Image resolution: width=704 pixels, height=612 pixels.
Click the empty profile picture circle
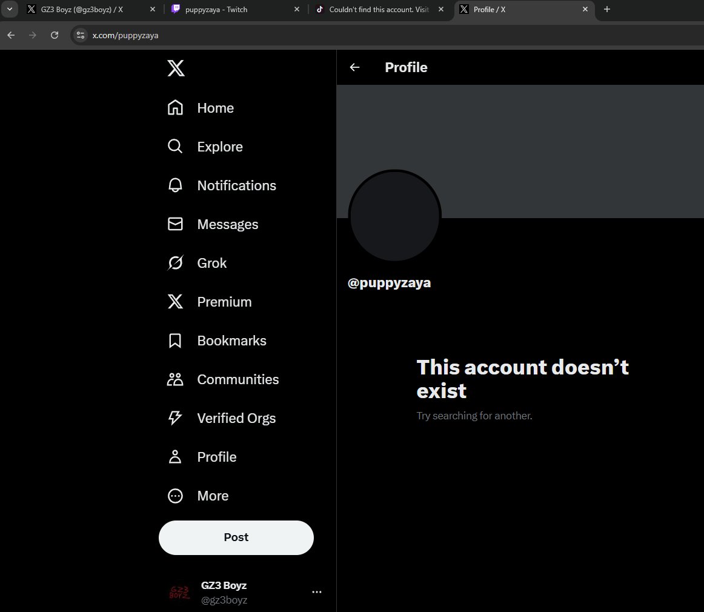click(x=394, y=216)
